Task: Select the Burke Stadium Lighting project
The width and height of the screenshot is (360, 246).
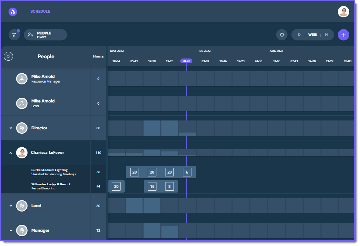Action: 49,170
